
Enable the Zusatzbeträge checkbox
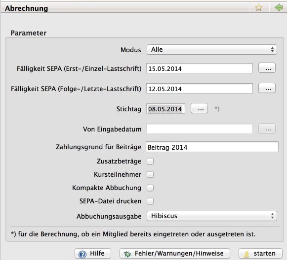click(x=150, y=162)
